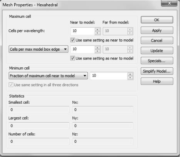The width and height of the screenshot is (180, 157).
Task: Increase near-to-model cells per max box edge
Action: (98, 48)
